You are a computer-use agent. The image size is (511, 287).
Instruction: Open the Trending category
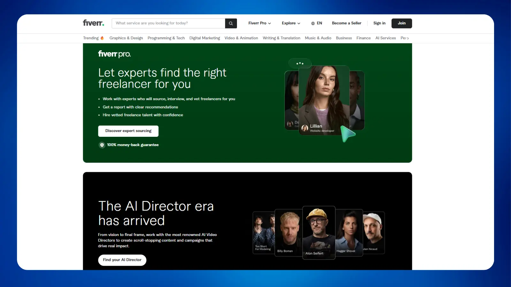(93, 38)
